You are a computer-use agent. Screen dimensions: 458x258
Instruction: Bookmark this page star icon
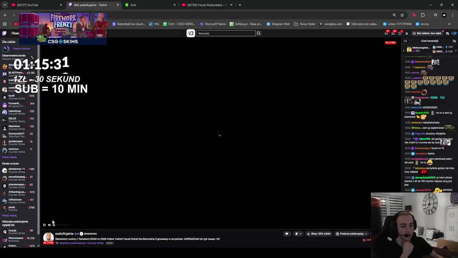click(402, 15)
